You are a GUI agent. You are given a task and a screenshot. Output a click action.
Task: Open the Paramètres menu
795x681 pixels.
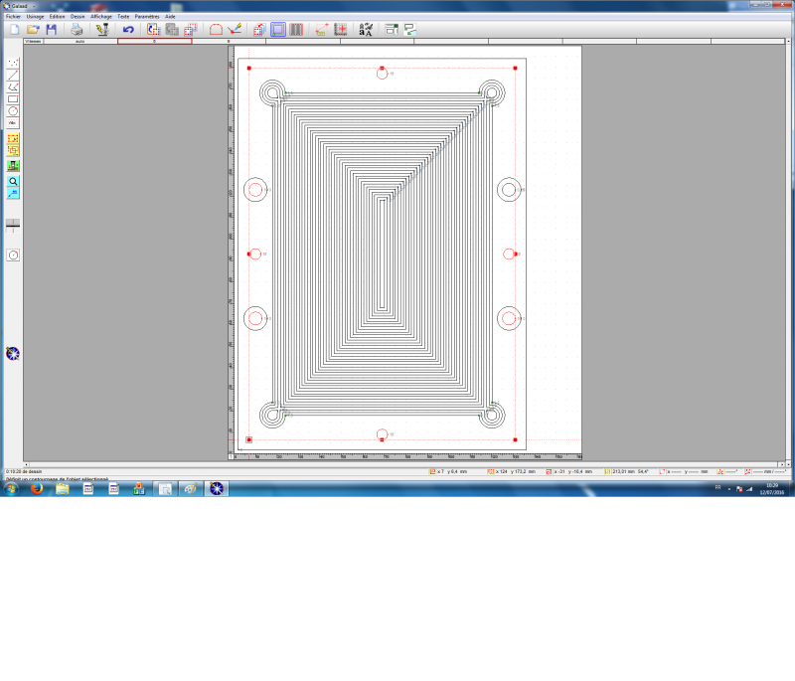(x=146, y=17)
